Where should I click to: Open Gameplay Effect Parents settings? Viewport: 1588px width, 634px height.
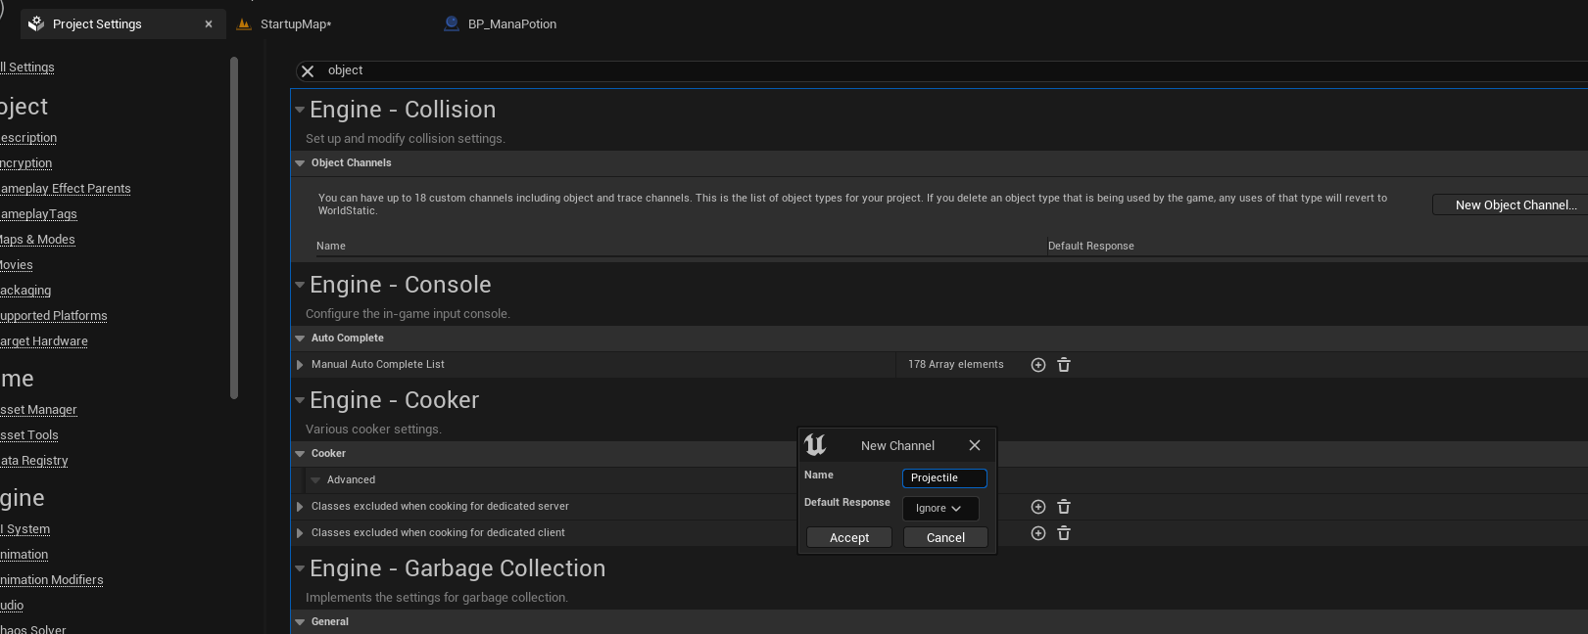click(66, 189)
